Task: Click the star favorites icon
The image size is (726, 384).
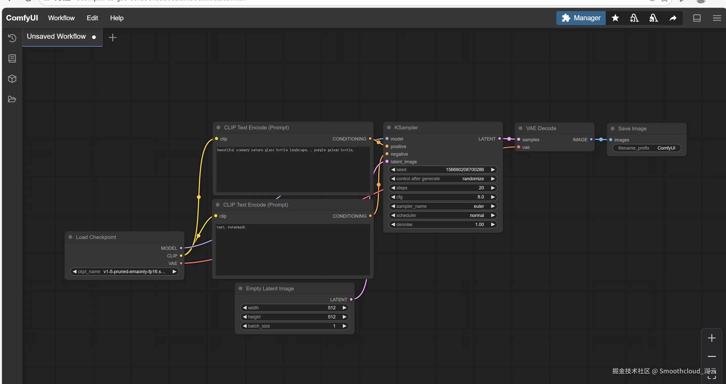Action: pos(615,18)
